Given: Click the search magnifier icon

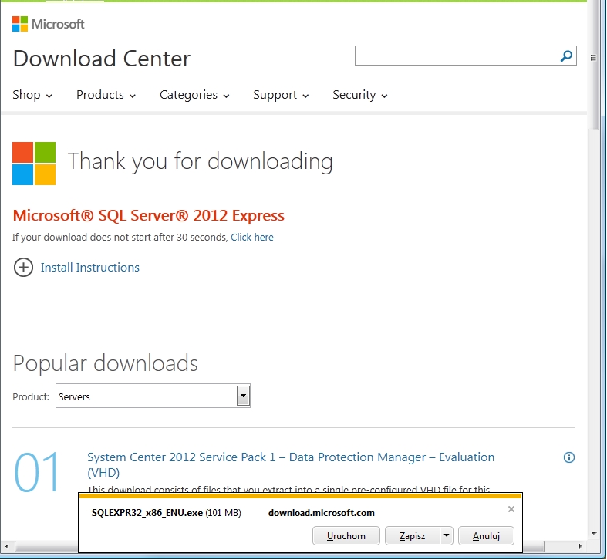Looking at the screenshot, I should (566, 56).
